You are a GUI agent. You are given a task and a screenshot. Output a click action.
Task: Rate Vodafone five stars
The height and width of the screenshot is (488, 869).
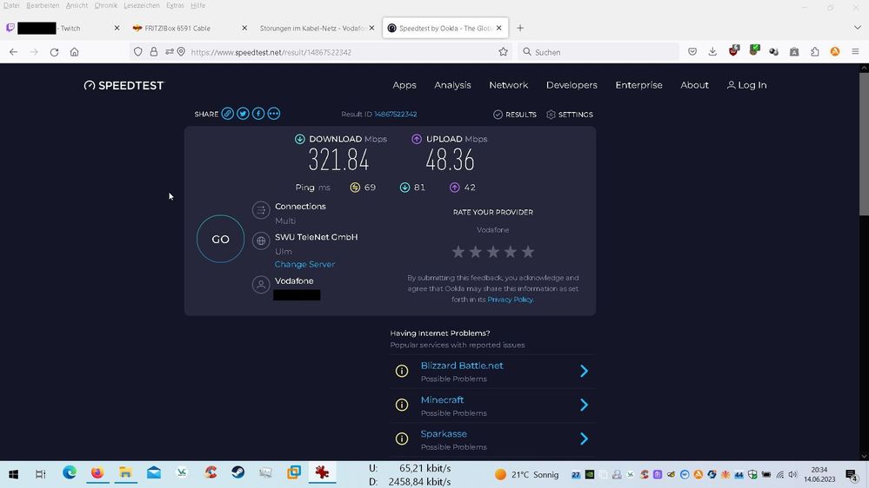(x=528, y=252)
